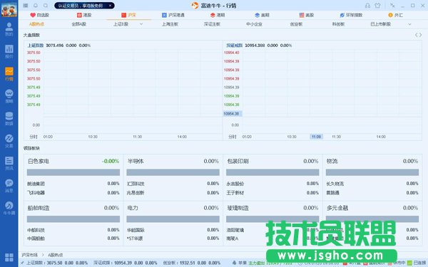Open 我的 in the left sidebar
The height and width of the screenshot is (267, 428).
pyautogui.click(x=9, y=29)
